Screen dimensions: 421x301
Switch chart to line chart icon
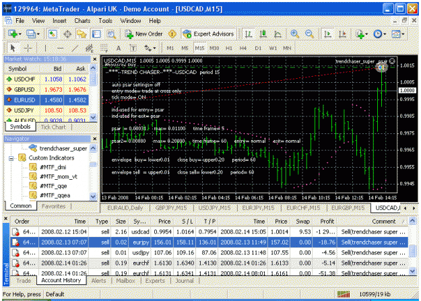(278, 34)
